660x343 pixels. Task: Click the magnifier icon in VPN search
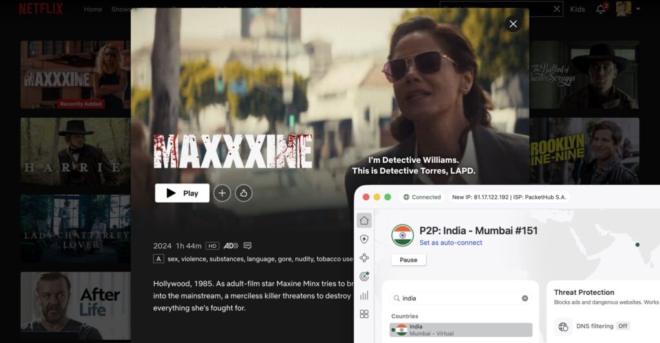tap(396, 298)
